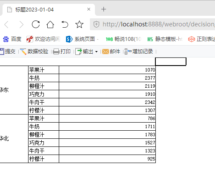Go to the browser home page icon
The width and height of the screenshot is (215, 172).
pyautogui.click(x=50, y=24)
